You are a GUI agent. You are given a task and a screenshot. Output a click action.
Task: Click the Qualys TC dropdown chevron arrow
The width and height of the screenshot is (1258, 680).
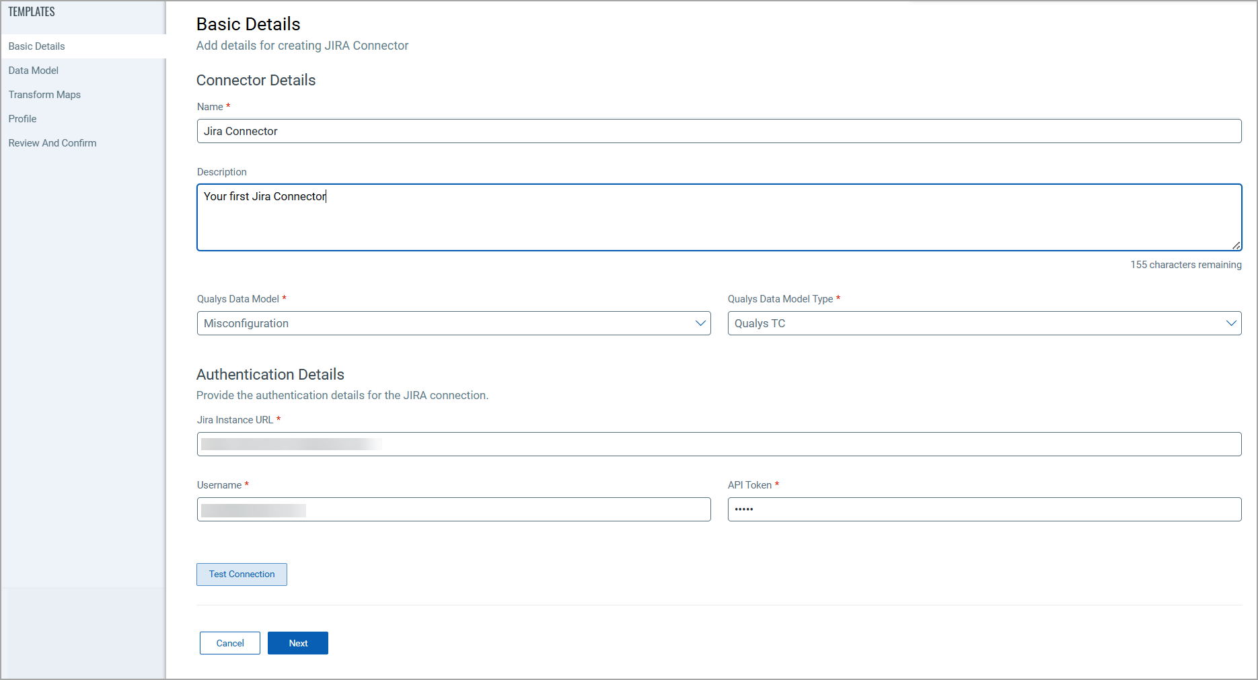click(x=1231, y=323)
